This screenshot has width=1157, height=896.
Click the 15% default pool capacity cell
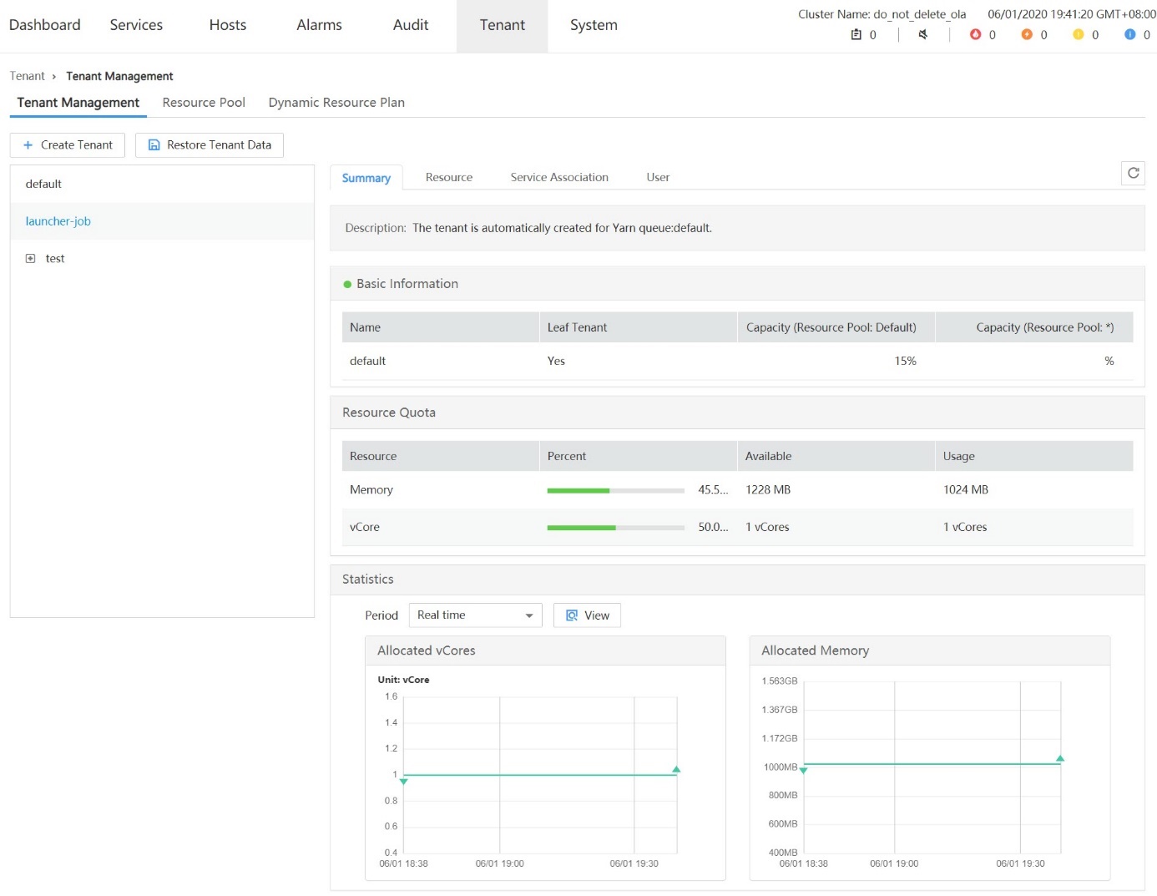906,362
